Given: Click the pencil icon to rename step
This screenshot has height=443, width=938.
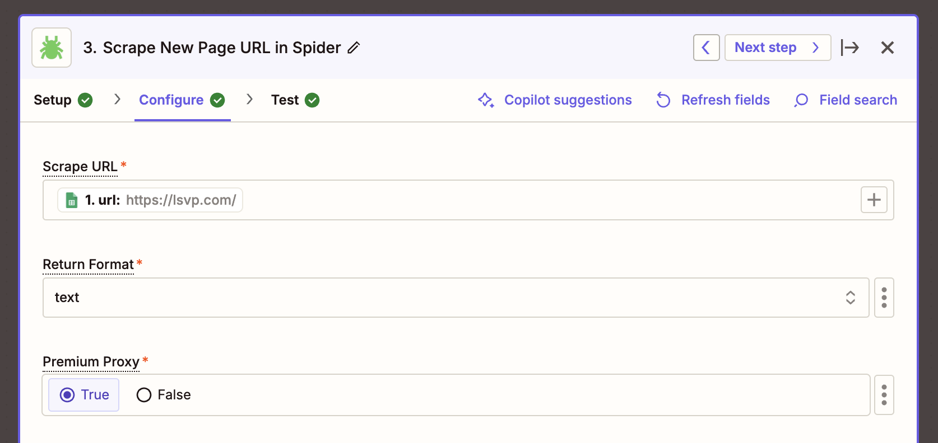Looking at the screenshot, I should click(x=354, y=48).
